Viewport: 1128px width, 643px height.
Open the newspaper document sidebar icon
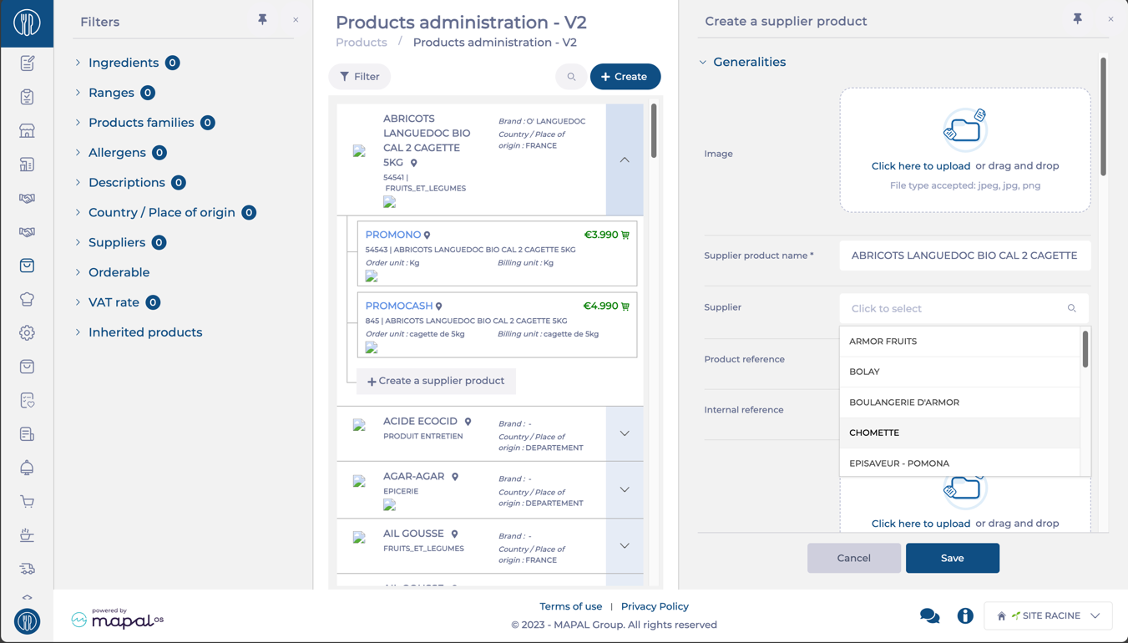point(27,434)
